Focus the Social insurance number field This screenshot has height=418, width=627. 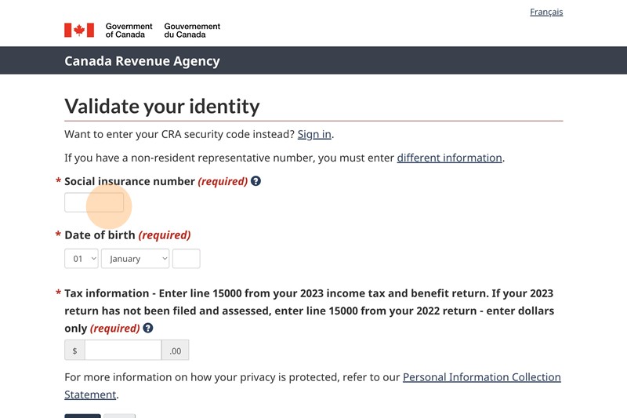tap(94, 202)
